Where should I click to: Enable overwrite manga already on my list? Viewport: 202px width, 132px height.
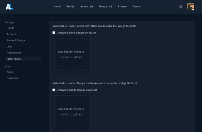coord(54,90)
